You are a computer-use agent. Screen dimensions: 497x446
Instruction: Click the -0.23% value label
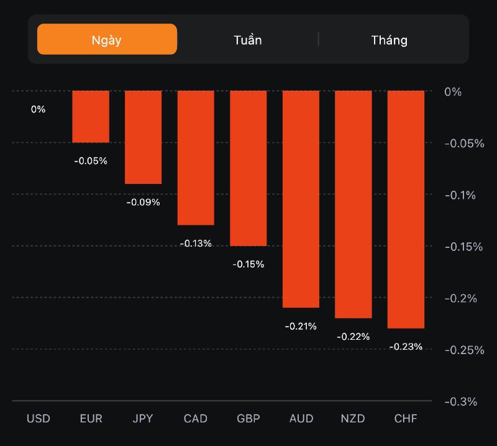pyautogui.click(x=406, y=347)
